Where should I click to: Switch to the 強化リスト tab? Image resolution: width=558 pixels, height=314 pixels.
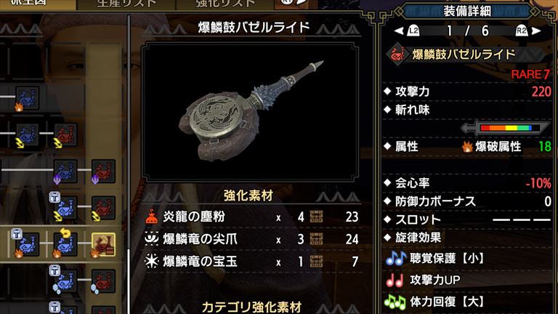225,4
